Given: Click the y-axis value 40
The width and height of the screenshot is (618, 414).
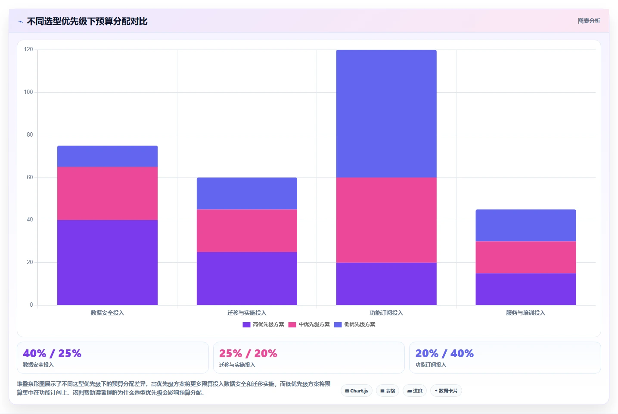Looking at the screenshot, I should click(x=30, y=220).
